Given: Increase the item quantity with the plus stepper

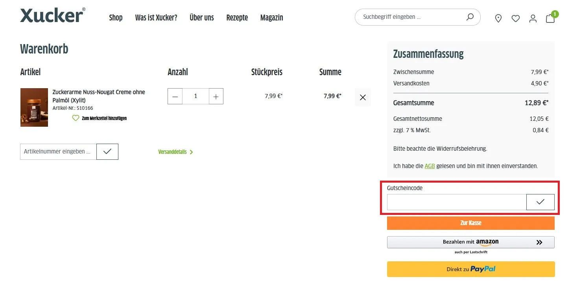Looking at the screenshot, I should tap(216, 96).
